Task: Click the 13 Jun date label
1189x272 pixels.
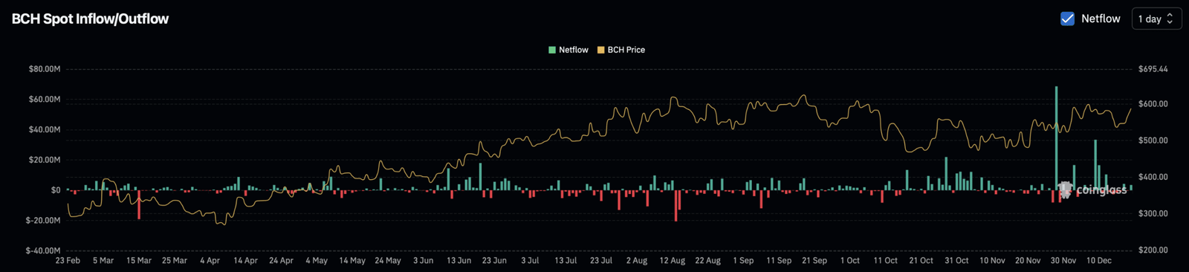Action: pos(459,261)
